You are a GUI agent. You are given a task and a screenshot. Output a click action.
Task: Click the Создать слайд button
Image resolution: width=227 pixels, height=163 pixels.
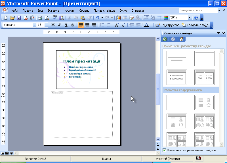click(195, 25)
